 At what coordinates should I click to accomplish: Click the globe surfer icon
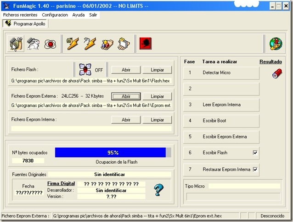[x=276, y=44]
